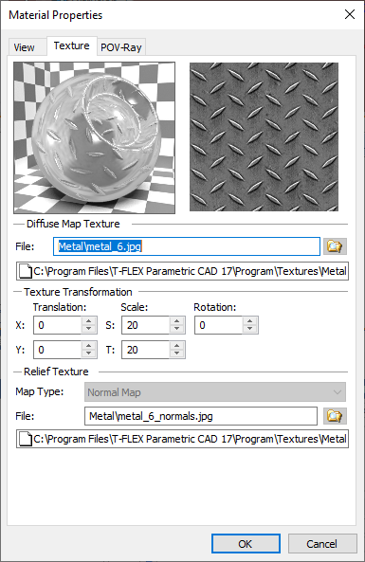Screen dimensions: 365x562
Task: Select the Texture tab
Action: coord(72,45)
